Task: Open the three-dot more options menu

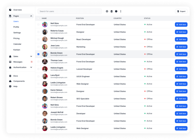Action: click(x=121, y=11)
